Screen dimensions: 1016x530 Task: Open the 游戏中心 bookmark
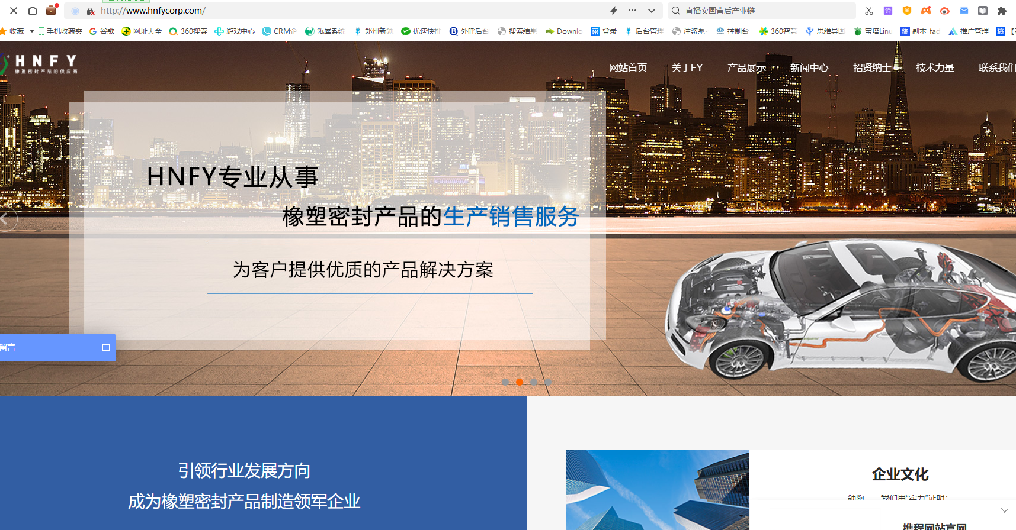point(235,31)
